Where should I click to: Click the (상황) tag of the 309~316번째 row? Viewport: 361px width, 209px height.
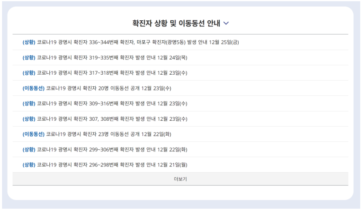[x=29, y=103]
